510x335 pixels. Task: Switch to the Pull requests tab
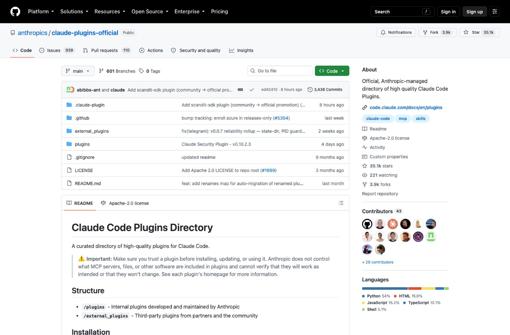pos(107,50)
